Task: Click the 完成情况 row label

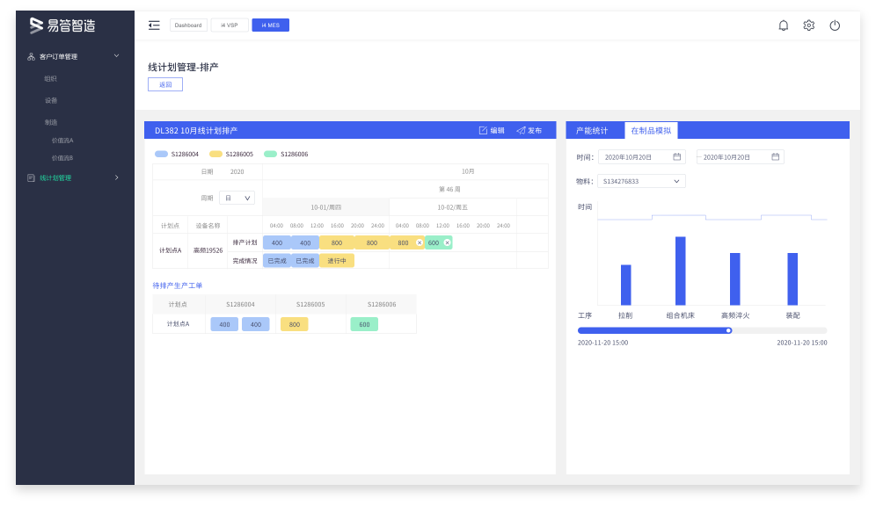Action: pyautogui.click(x=245, y=261)
